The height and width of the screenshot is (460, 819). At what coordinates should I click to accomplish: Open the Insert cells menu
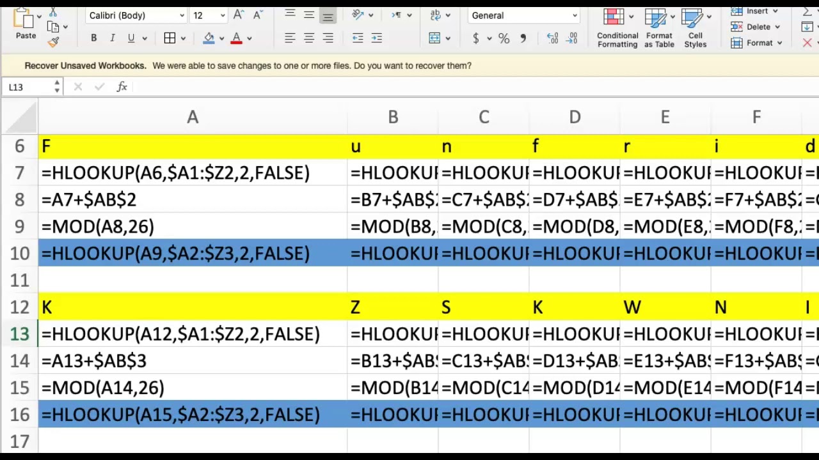pyautogui.click(x=756, y=11)
